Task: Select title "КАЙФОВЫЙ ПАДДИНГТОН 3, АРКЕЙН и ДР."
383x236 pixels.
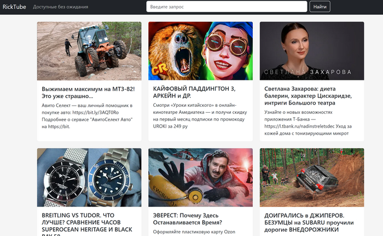Action: [194, 92]
